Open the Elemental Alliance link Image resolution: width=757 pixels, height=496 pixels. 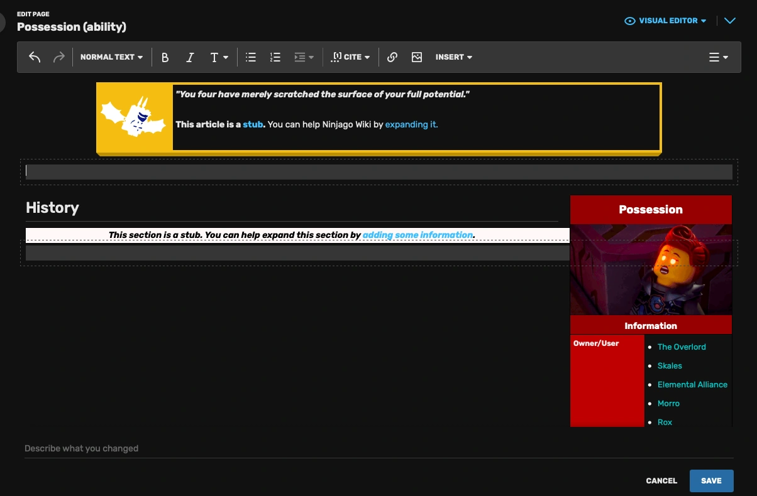692,384
